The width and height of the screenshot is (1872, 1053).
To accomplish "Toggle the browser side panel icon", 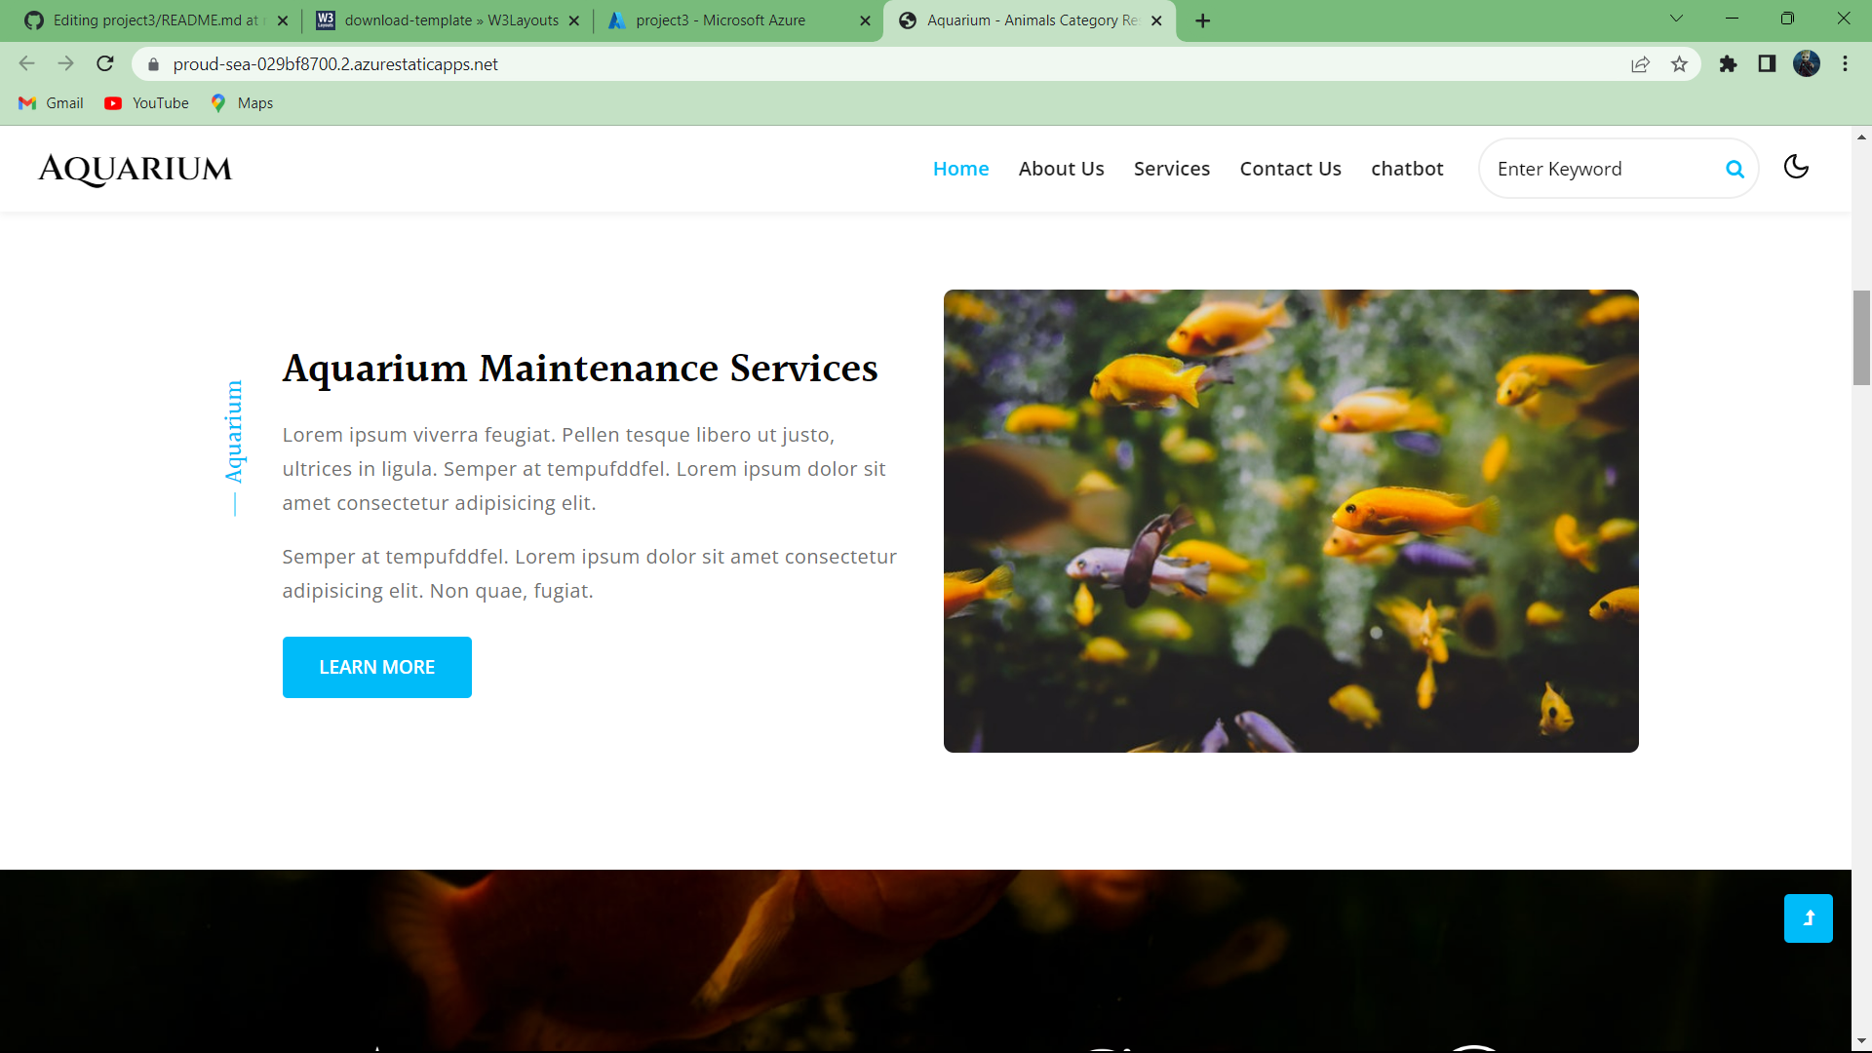I will pos(1767,64).
